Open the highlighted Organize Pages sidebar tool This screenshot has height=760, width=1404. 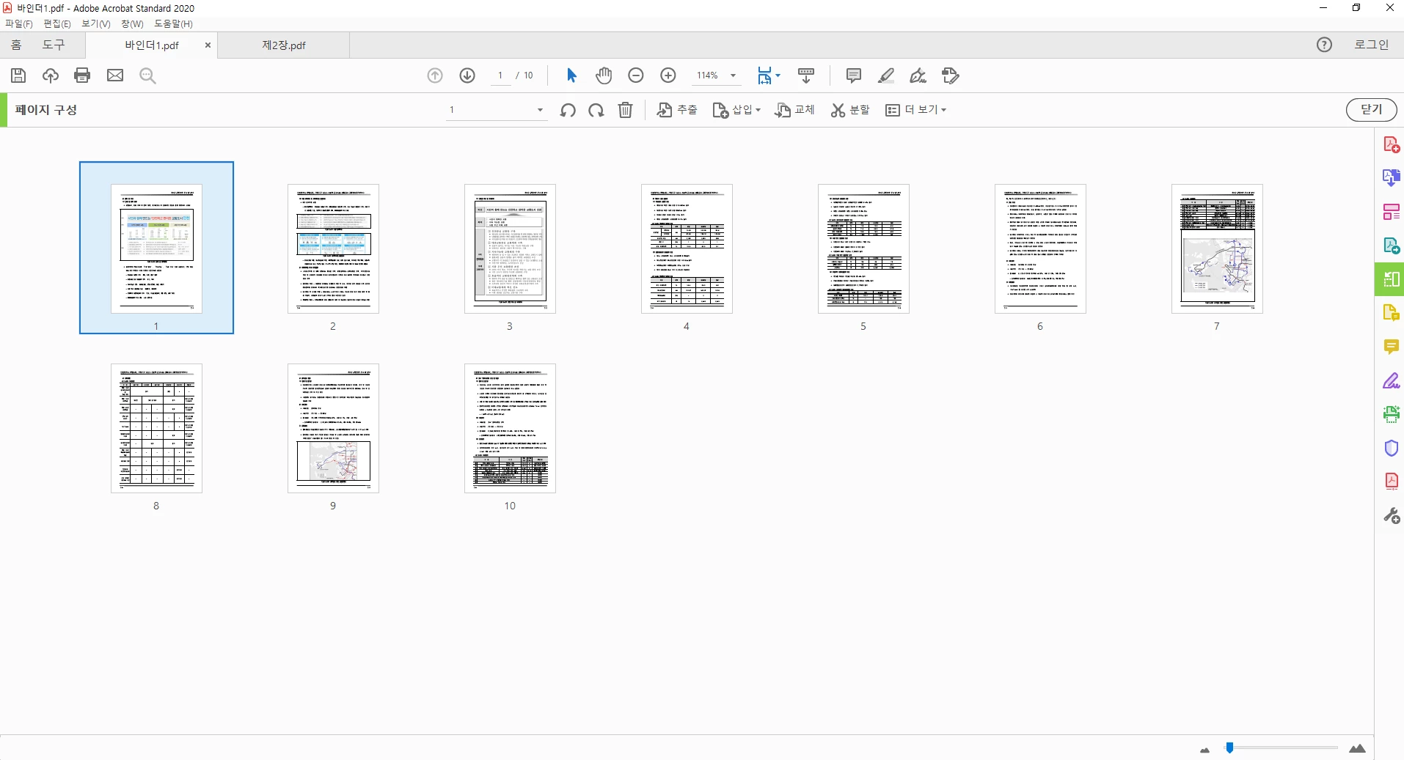pos(1390,279)
